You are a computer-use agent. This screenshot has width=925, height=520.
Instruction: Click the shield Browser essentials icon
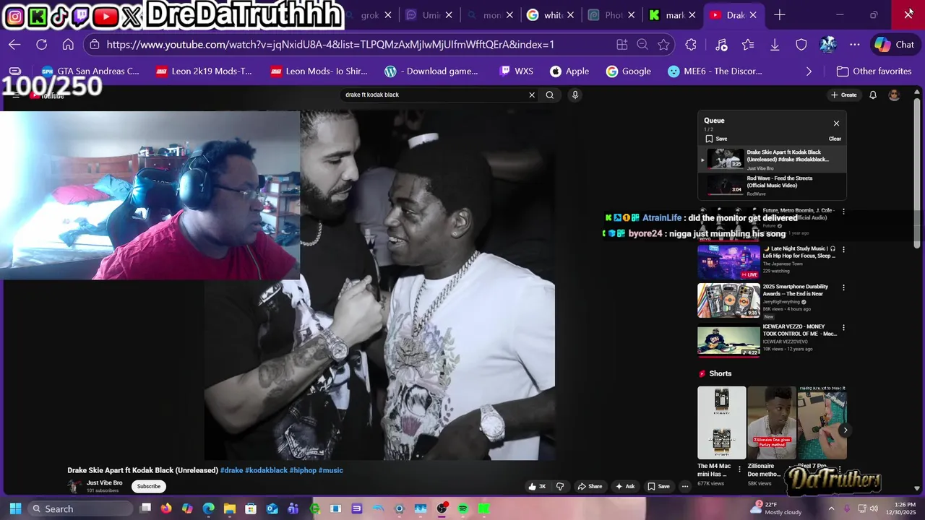coord(801,45)
